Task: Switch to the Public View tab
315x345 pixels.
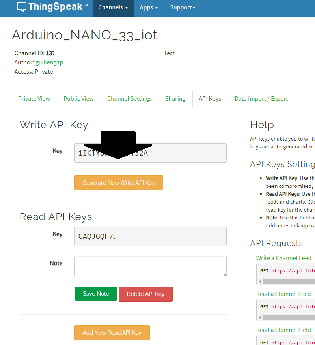Action: click(x=79, y=99)
